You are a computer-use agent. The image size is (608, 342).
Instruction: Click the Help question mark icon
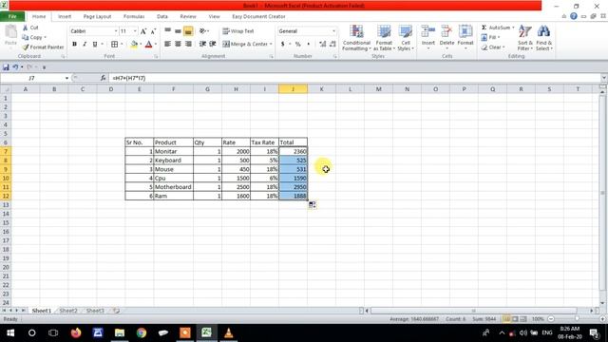(574, 16)
